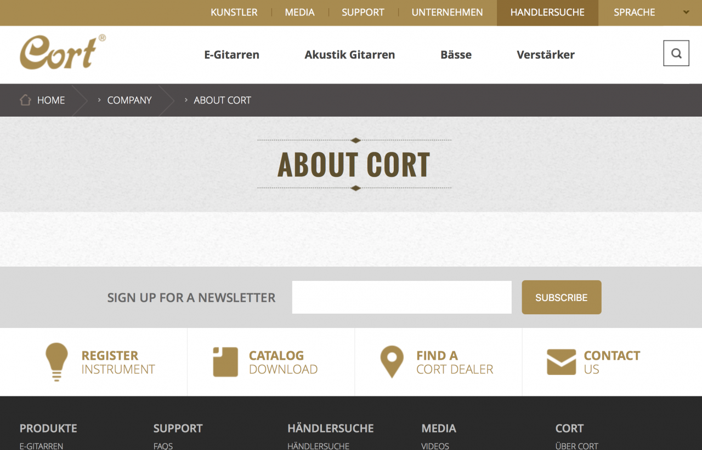Viewport: 702px width, 450px height.
Task: Open the search magnifier icon
Action: [676, 53]
